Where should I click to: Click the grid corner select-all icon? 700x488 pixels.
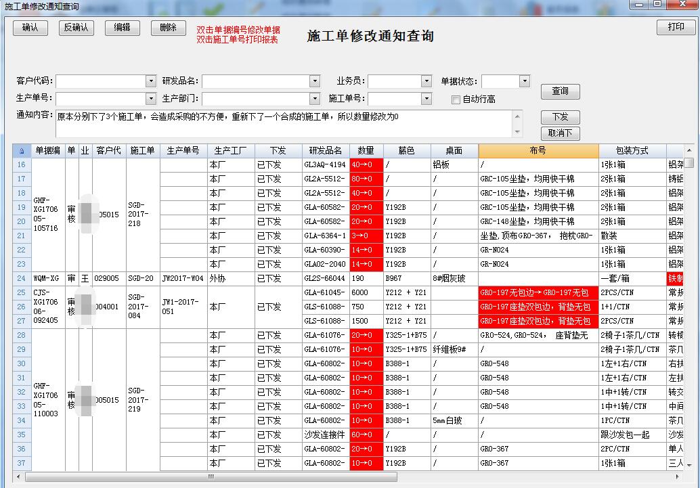tap(21, 151)
